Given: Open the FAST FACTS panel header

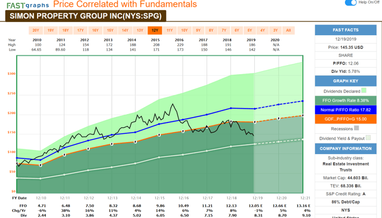Looking at the screenshot, I should click(346, 30).
